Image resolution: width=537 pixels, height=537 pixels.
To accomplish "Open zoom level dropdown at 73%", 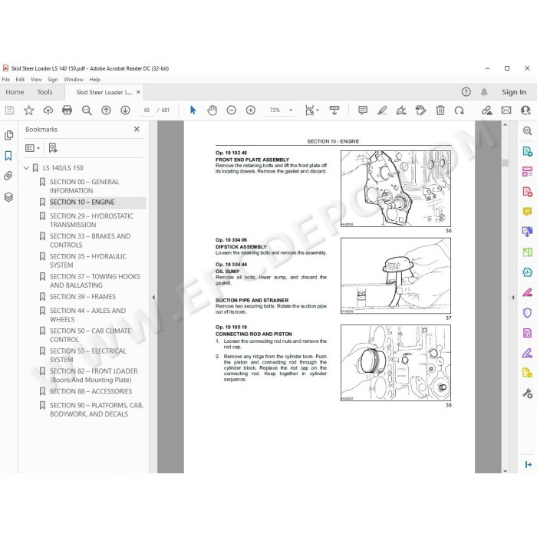I will (x=291, y=110).
